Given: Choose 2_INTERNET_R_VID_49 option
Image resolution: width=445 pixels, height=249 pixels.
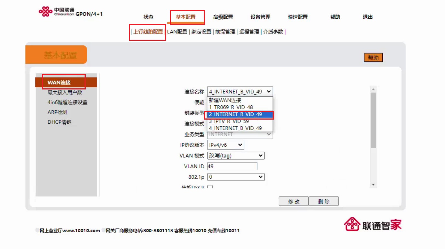Looking at the screenshot, I should click(x=240, y=114).
